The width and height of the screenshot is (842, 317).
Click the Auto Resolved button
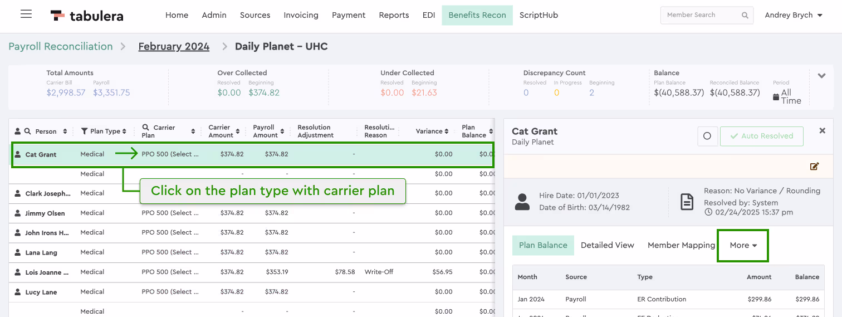[x=761, y=136]
